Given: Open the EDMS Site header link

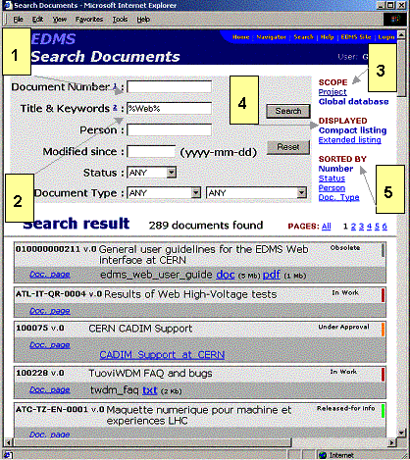Looking at the screenshot, I should coord(356,37).
